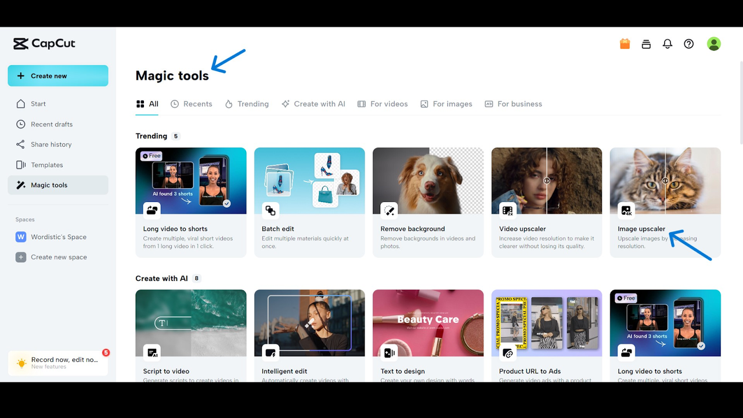This screenshot has height=418, width=743.
Task: Click the Help question mark icon
Action: tap(688, 44)
